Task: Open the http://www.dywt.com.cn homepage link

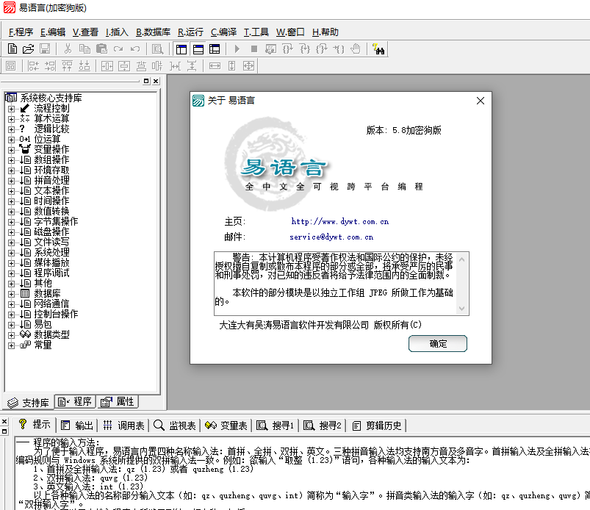Action: click(x=339, y=221)
